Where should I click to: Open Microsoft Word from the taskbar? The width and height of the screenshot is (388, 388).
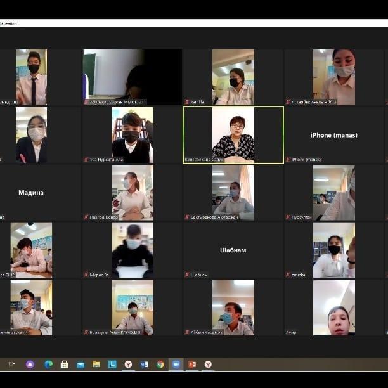tap(144, 365)
